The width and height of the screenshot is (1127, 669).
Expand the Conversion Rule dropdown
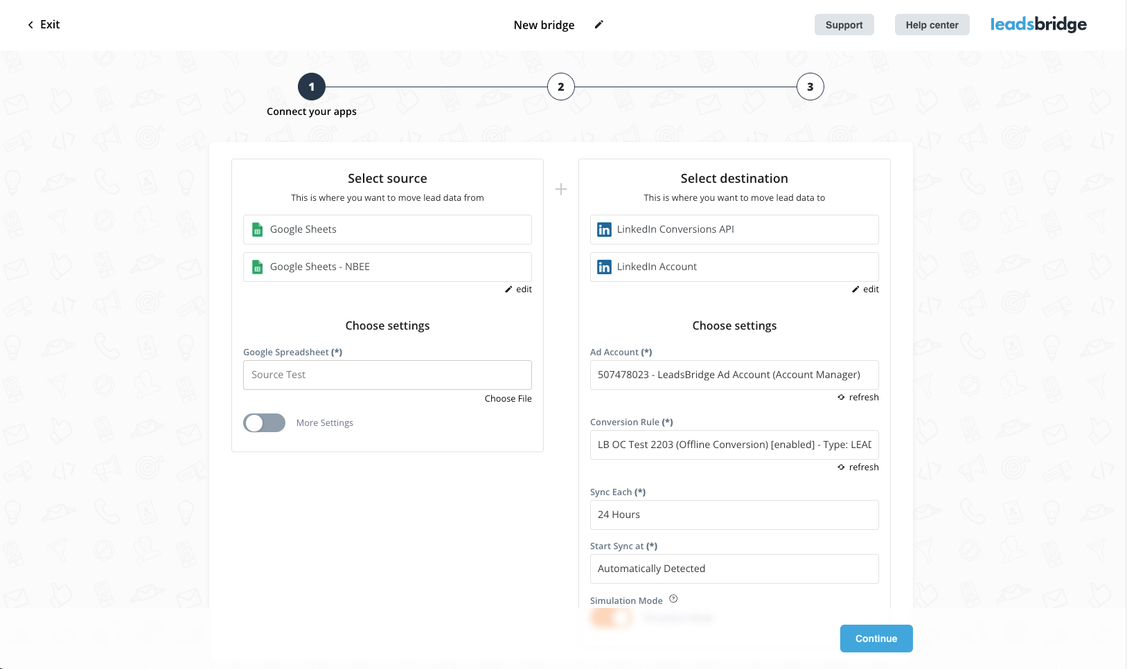[734, 445]
